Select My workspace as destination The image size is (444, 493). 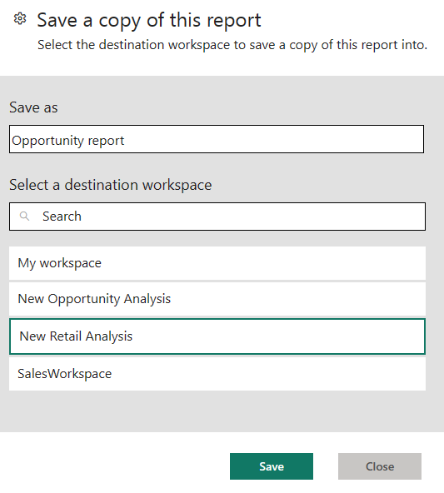coord(217,263)
